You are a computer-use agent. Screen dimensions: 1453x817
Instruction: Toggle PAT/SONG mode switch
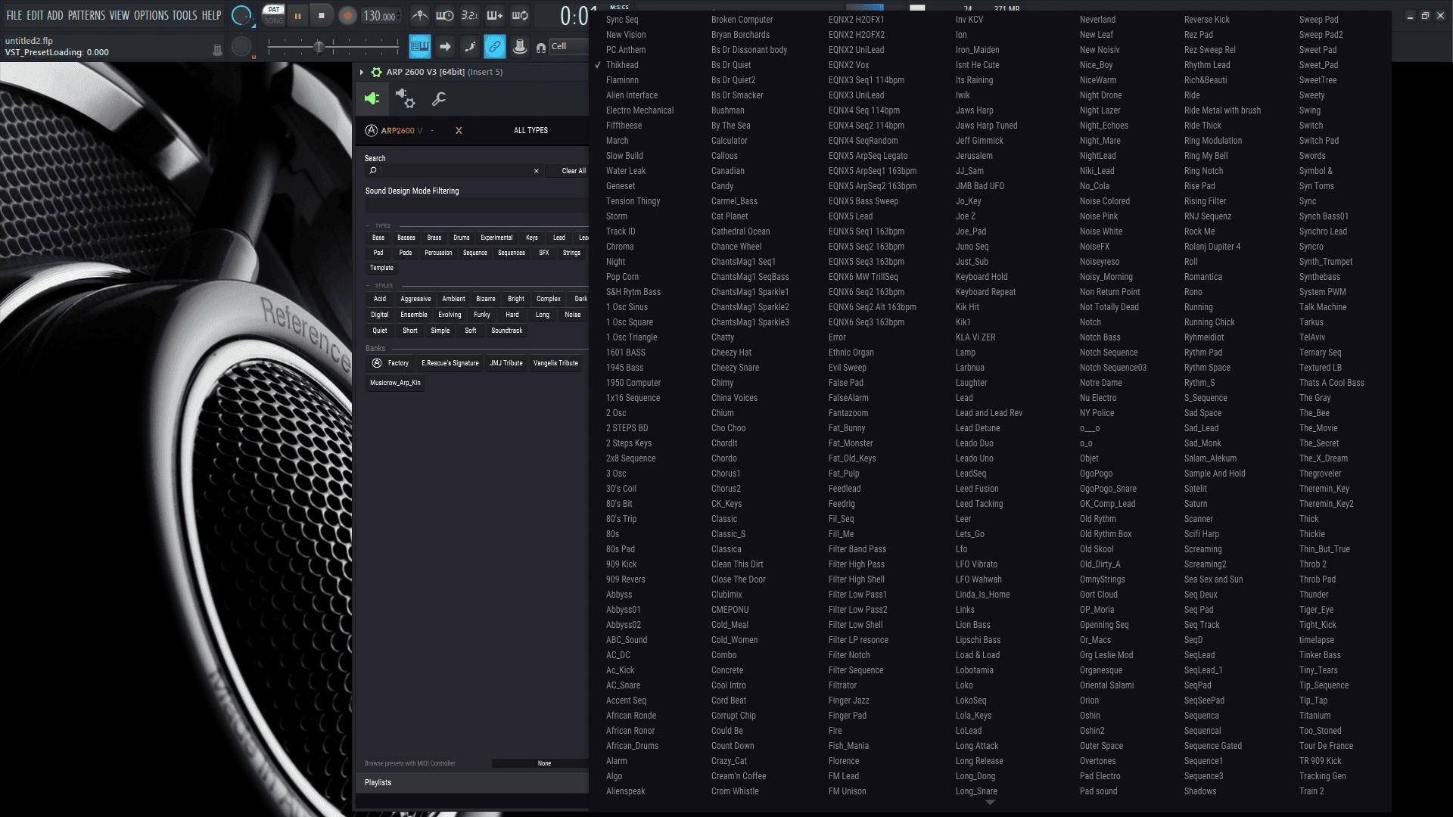click(x=273, y=15)
